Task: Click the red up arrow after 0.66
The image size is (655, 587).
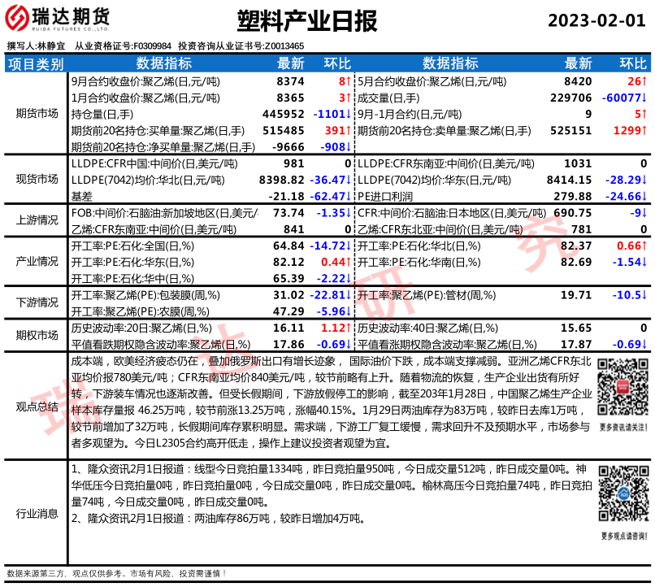Action: coord(644,246)
